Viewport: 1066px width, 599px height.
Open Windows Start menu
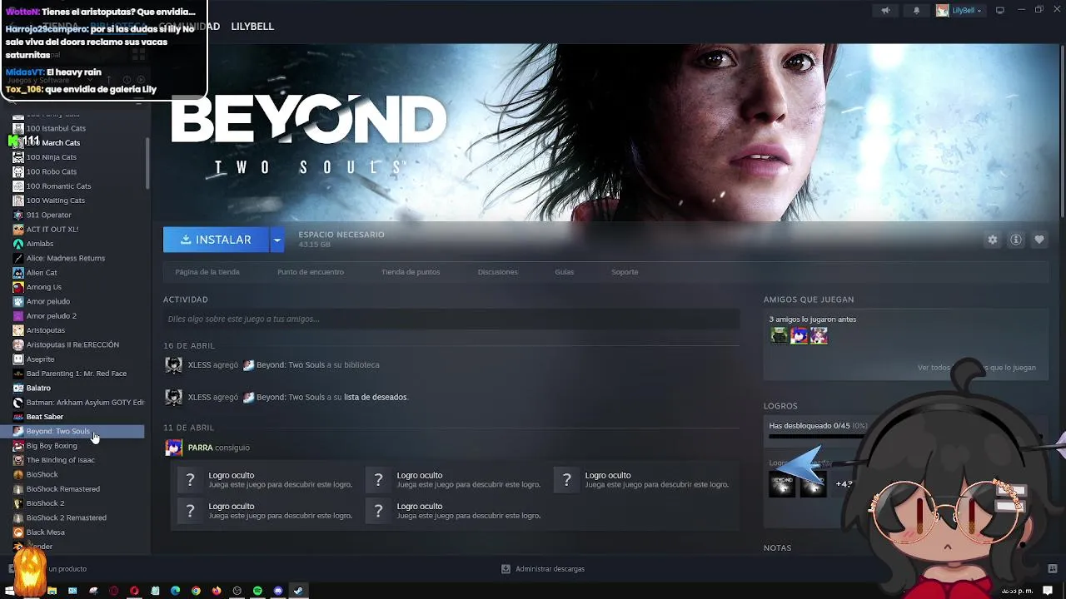click(x=10, y=591)
